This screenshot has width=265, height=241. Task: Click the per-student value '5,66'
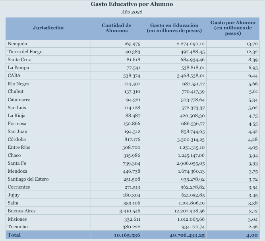click(253, 84)
